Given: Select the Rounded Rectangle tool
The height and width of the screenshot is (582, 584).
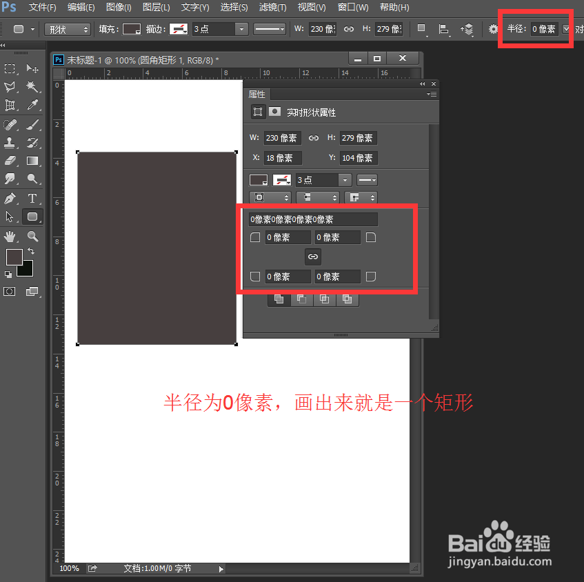Looking at the screenshot, I should pos(32,216).
